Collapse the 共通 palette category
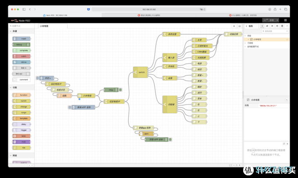Screen dimensions: 298x178 15,32
